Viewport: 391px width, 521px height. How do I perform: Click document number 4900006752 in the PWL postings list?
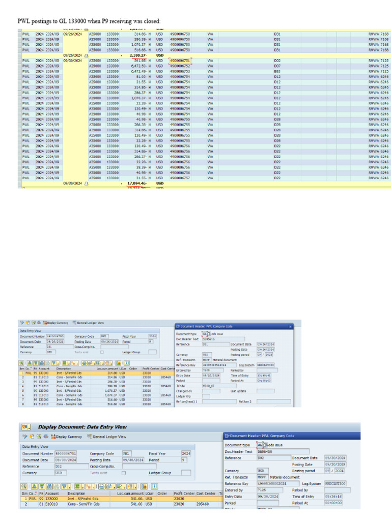(180, 66)
